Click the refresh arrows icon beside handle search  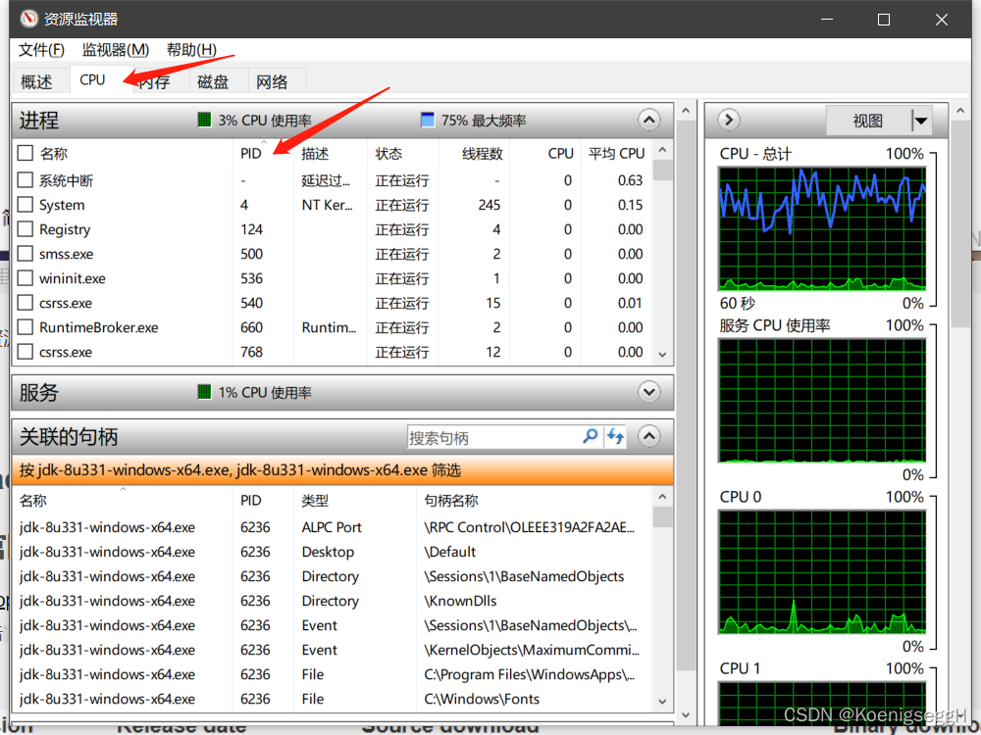pos(616,436)
